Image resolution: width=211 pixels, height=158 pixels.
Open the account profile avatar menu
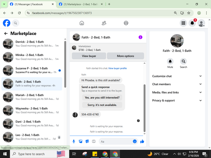click(201, 23)
